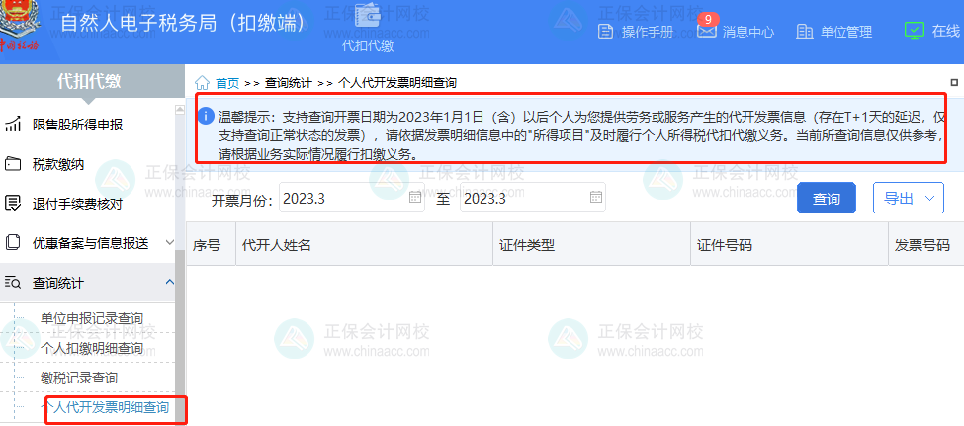Open 单位管理 text link

click(846, 32)
